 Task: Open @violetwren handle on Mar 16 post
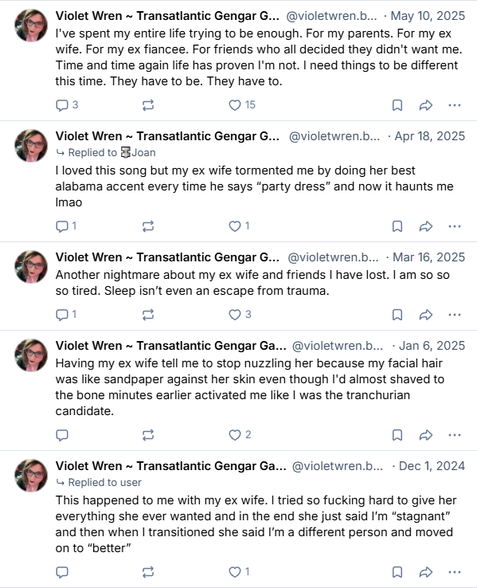click(333, 257)
